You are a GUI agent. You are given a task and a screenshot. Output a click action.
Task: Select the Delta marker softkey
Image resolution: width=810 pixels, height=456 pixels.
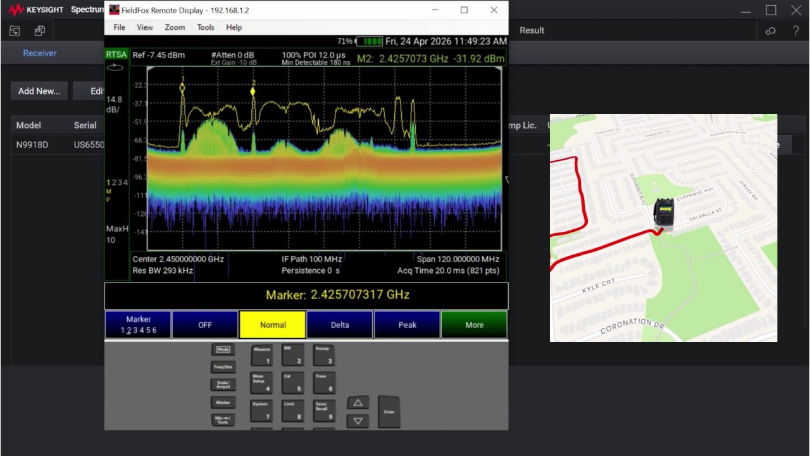[x=340, y=325]
